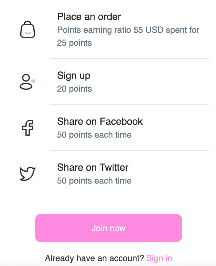Select the Place an order heading
This screenshot has width=216, height=266.
click(89, 17)
